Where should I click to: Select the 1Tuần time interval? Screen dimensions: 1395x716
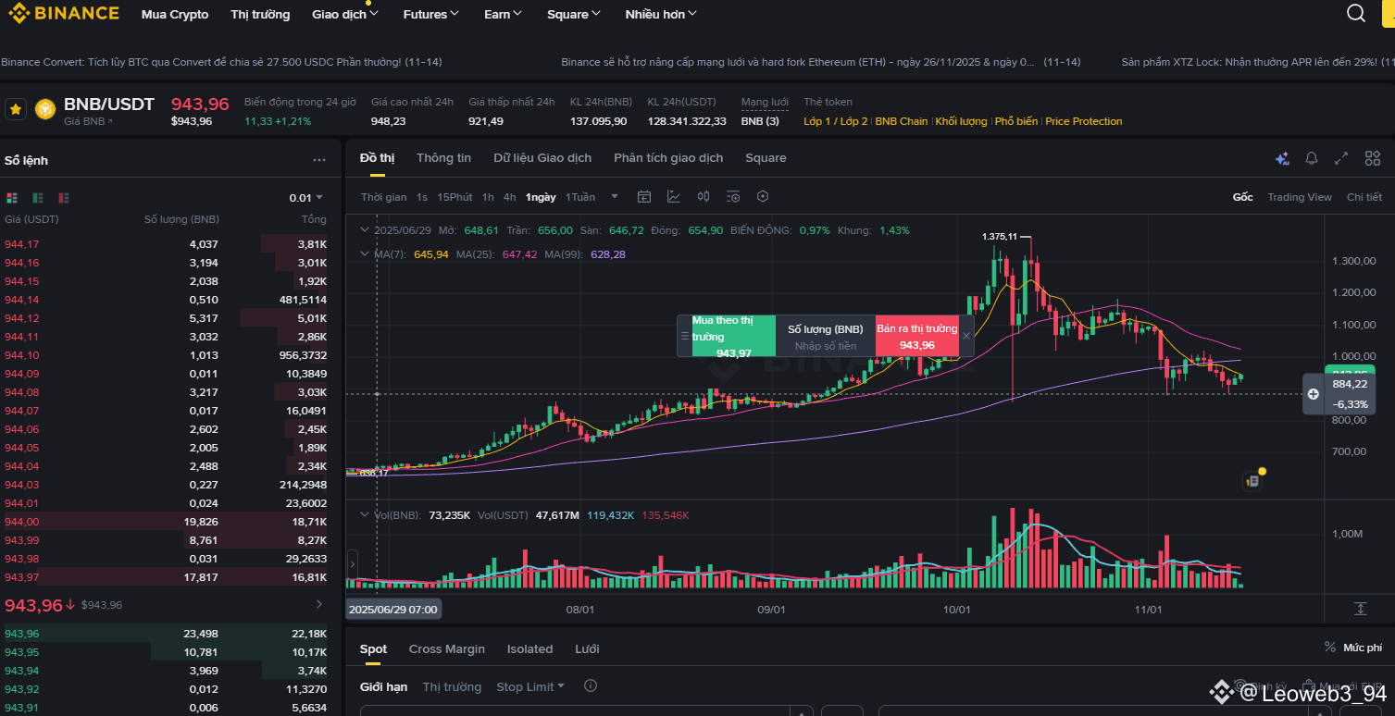pos(580,197)
